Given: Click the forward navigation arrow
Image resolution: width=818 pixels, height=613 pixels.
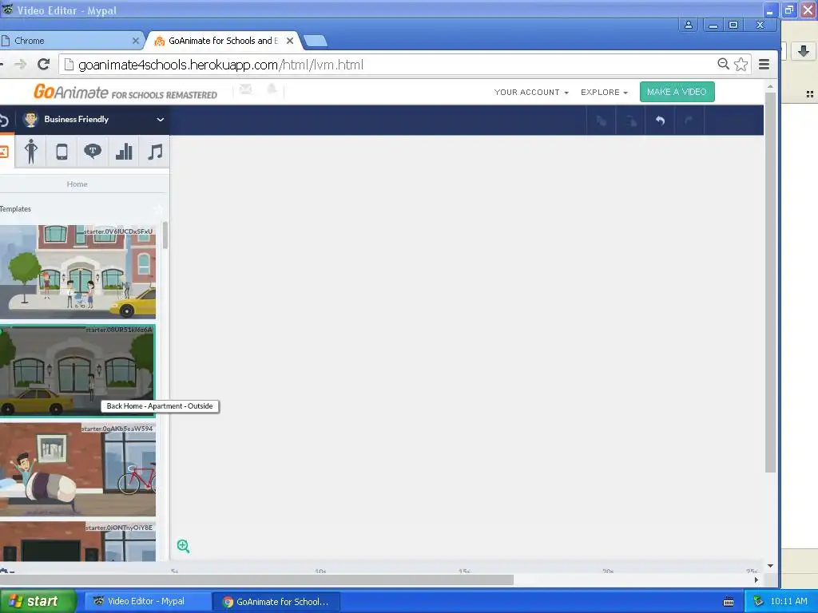Looking at the screenshot, I should pos(20,64).
